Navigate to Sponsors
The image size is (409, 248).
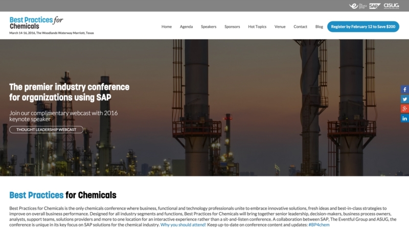click(232, 27)
